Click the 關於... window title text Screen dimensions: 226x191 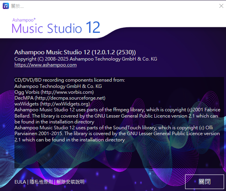17,6
